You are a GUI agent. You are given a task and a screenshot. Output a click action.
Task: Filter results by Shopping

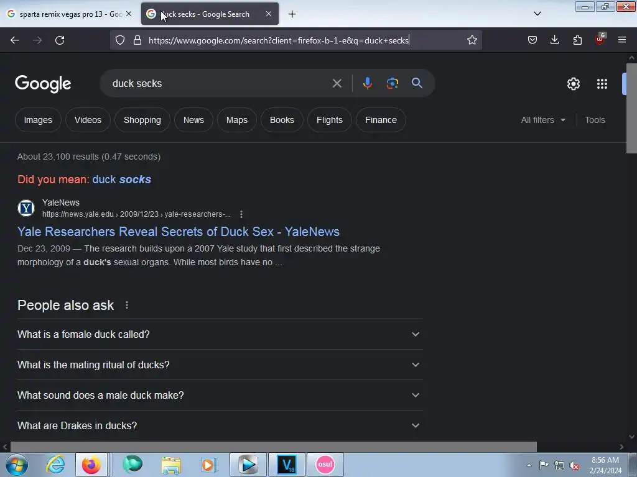tap(142, 120)
